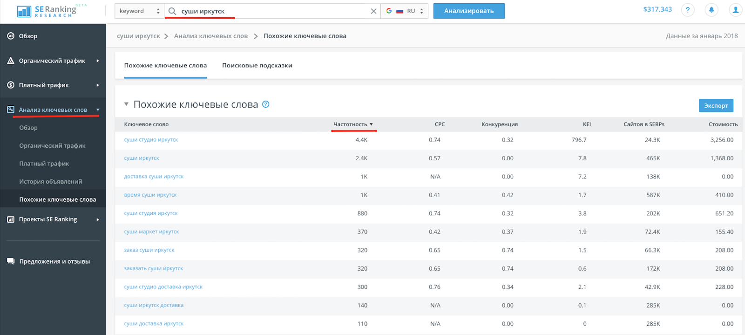Focus the search field with суши иркутск
The height and width of the screenshot is (335, 745).
[272, 11]
